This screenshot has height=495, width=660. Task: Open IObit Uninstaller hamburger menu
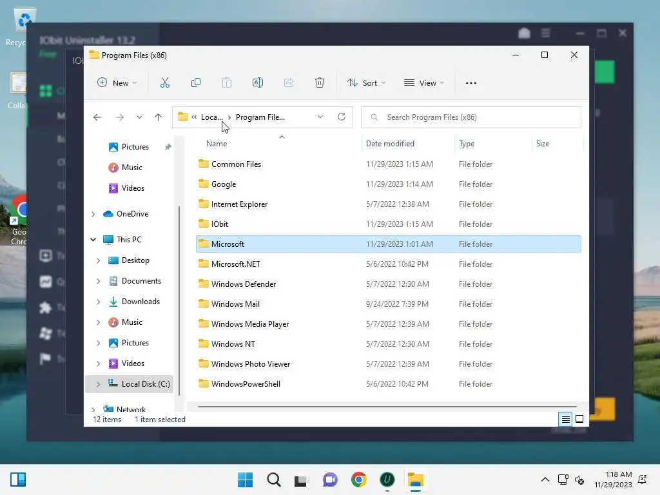click(x=546, y=33)
